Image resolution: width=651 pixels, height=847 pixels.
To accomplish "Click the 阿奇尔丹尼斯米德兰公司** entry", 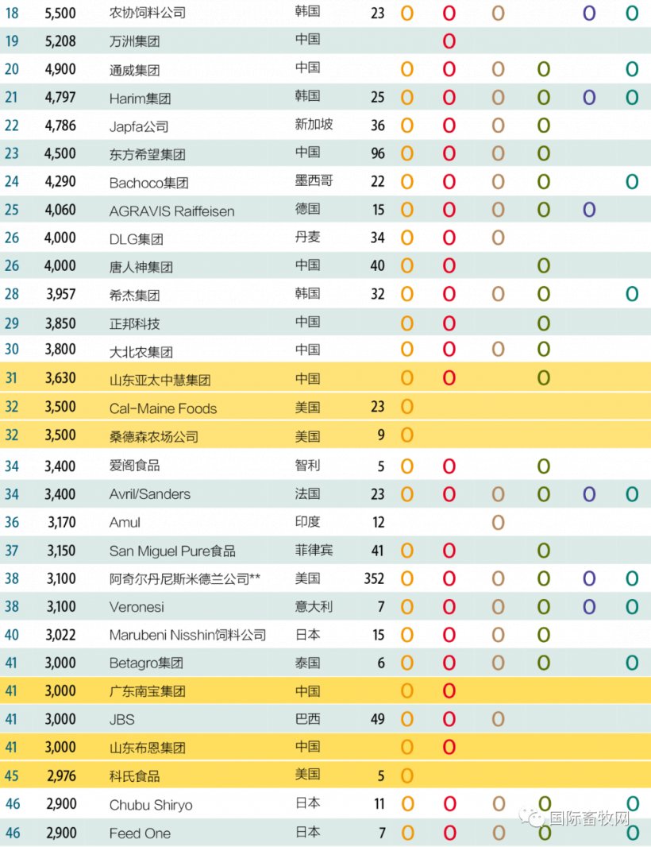I will (x=185, y=579).
